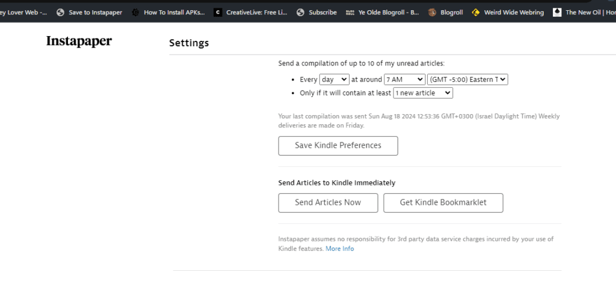Viewport: 616px width, 281px height.
Task: Open the More Info link
Action: pos(340,249)
